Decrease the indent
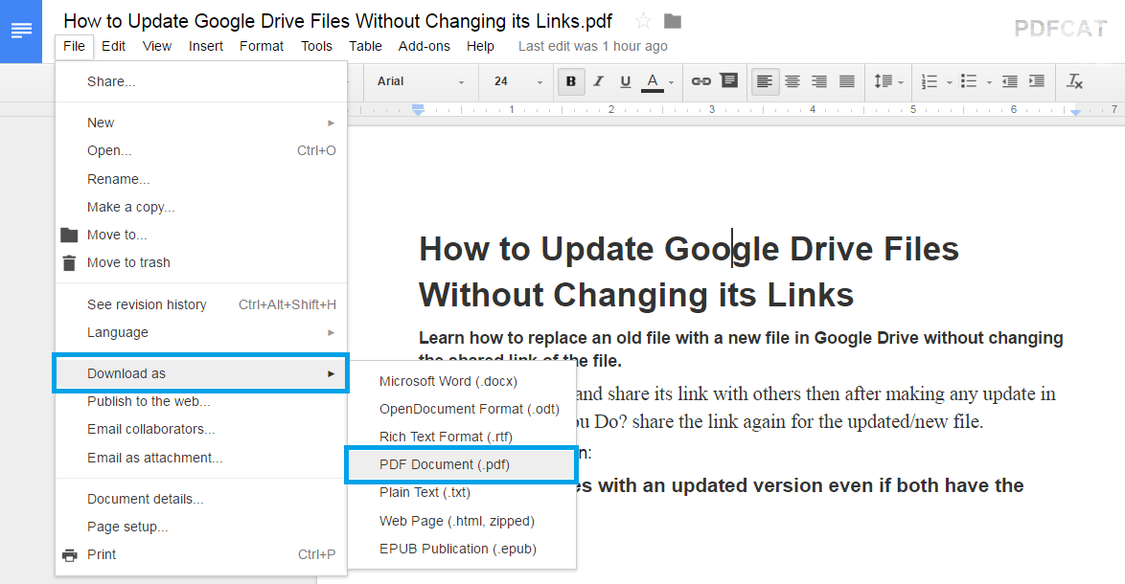 tap(1009, 81)
